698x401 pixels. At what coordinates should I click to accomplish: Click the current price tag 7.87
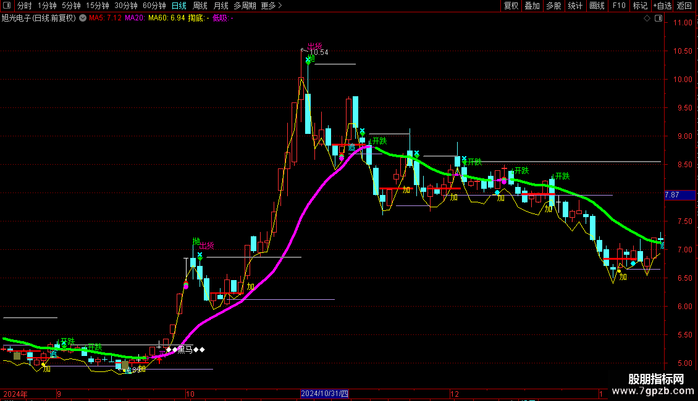point(679,195)
